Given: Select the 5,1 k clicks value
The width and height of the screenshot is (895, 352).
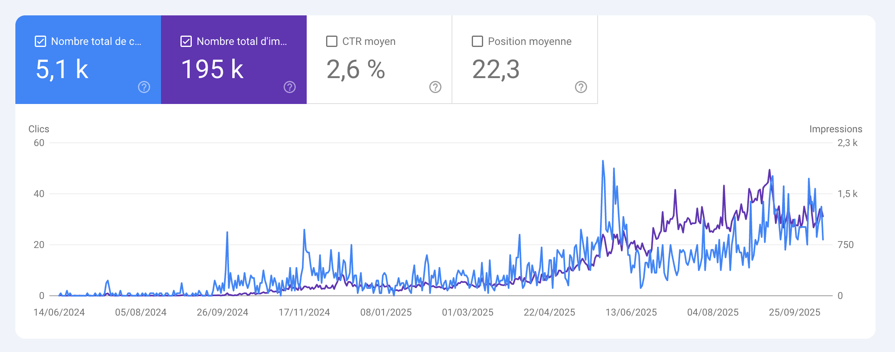Looking at the screenshot, I should 62,69.
